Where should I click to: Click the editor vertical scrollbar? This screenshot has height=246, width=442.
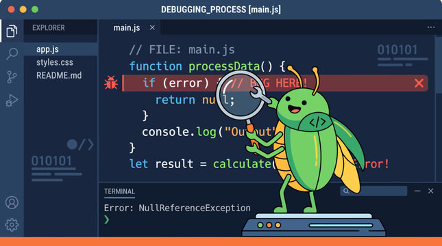pyautogui.click(x=439, y=65)
